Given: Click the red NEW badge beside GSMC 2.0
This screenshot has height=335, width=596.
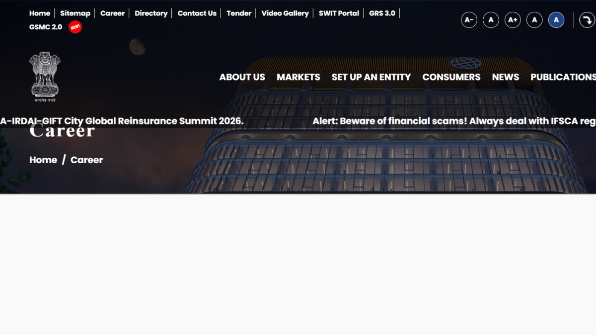Looking at the screenshot, I should tap(75, 27).
